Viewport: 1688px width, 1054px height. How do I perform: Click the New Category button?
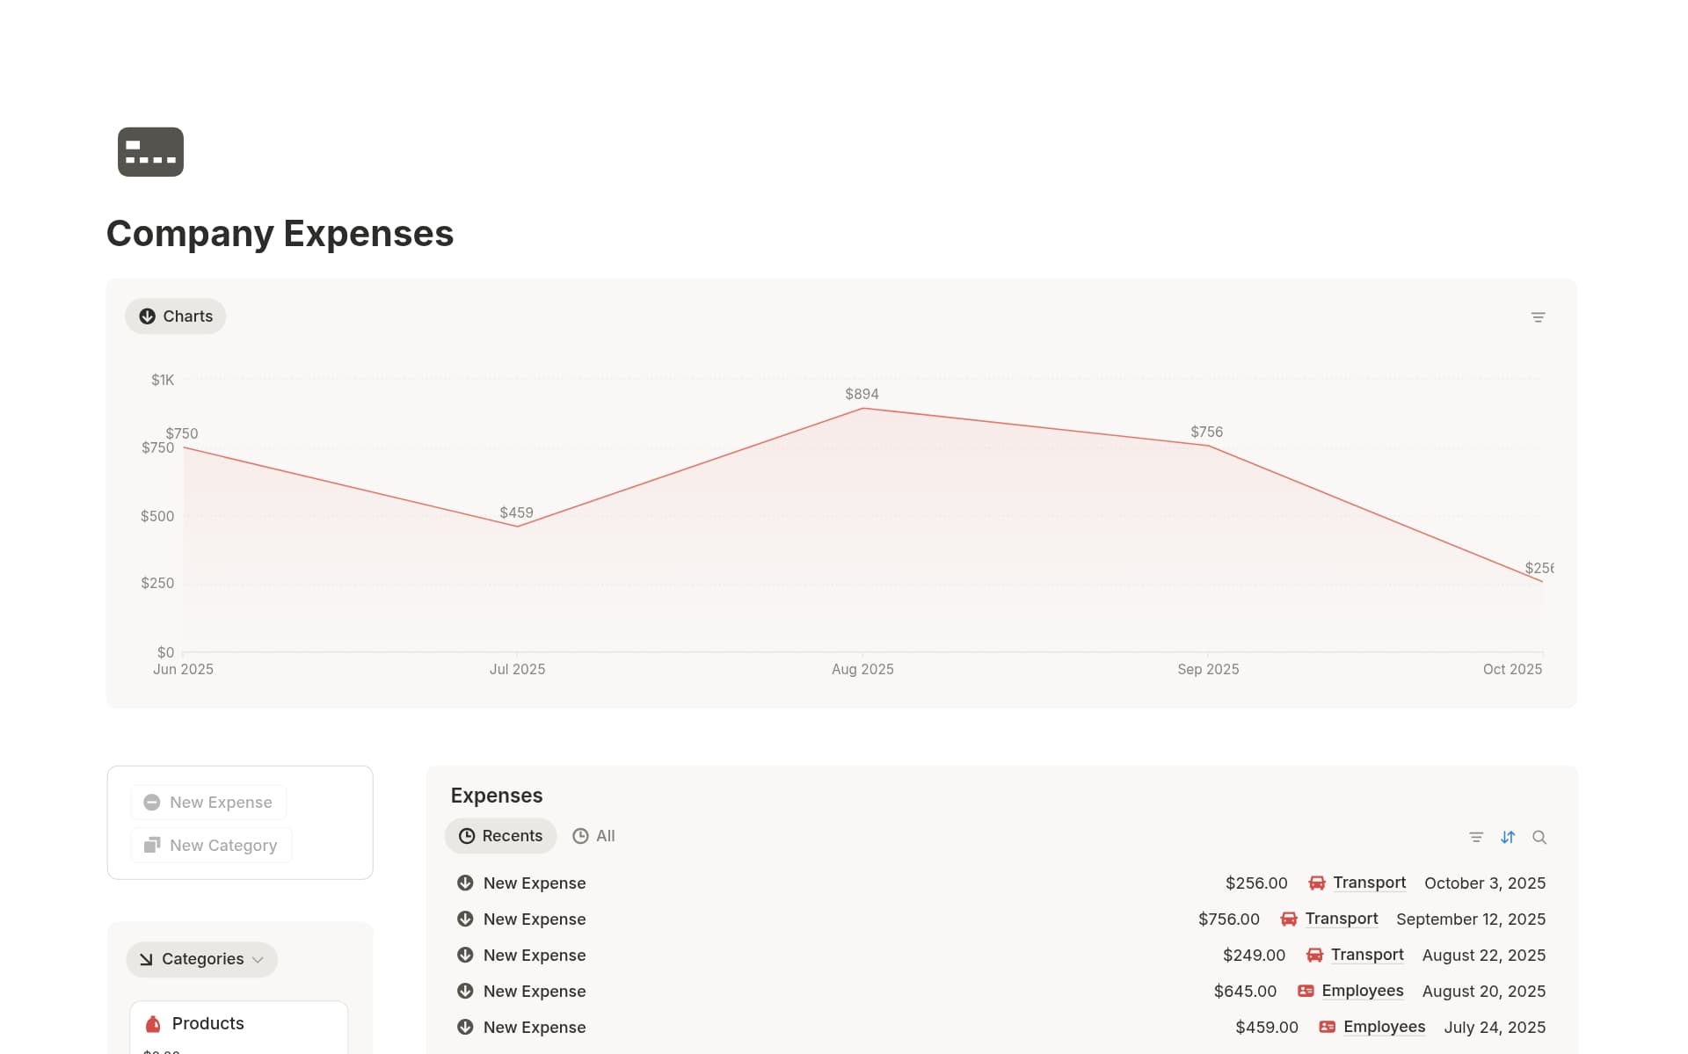(210, 845)
